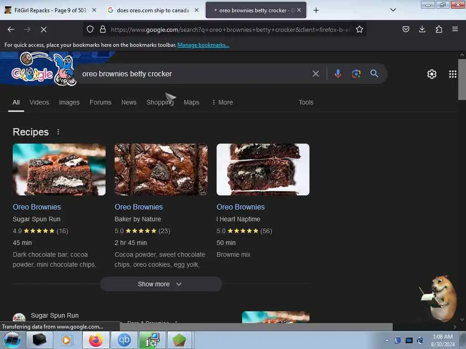
Task: Click the I Heart Naptime brownie thumbnail
Action: click(x=263, y=170)
